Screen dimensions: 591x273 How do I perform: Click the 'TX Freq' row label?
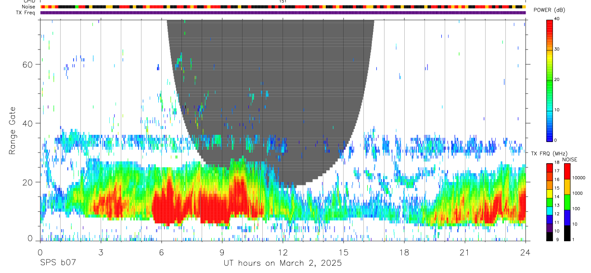tap(26, 13)
